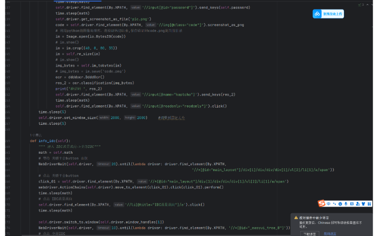The image size is (378, 236).
Task: Open soft keyboard icon on Sogou toolbar
Action: (352, 204)
